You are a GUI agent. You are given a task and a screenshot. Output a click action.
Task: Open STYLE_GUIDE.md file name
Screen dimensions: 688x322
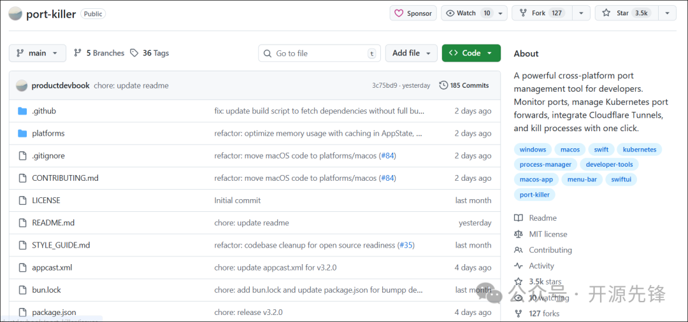[x=61, y=245]
